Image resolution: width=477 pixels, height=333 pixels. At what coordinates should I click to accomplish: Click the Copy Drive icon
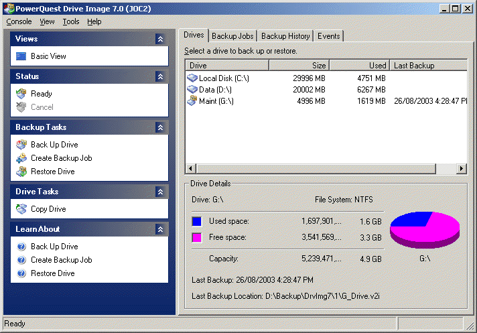click(21, 209)
